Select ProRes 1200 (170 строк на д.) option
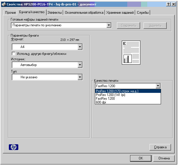179x166 pixels. click(128, 91)
